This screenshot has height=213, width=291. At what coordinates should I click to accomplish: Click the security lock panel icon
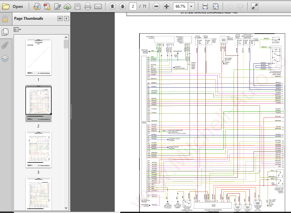[5, 19]
